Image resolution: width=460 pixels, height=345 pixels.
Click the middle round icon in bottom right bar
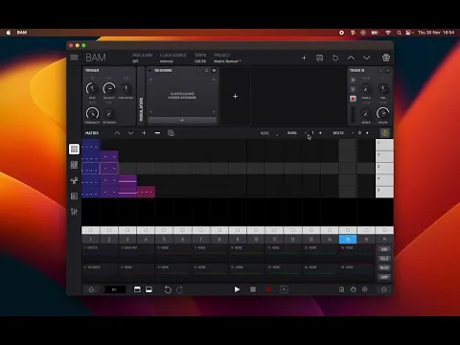pos(354,289)
